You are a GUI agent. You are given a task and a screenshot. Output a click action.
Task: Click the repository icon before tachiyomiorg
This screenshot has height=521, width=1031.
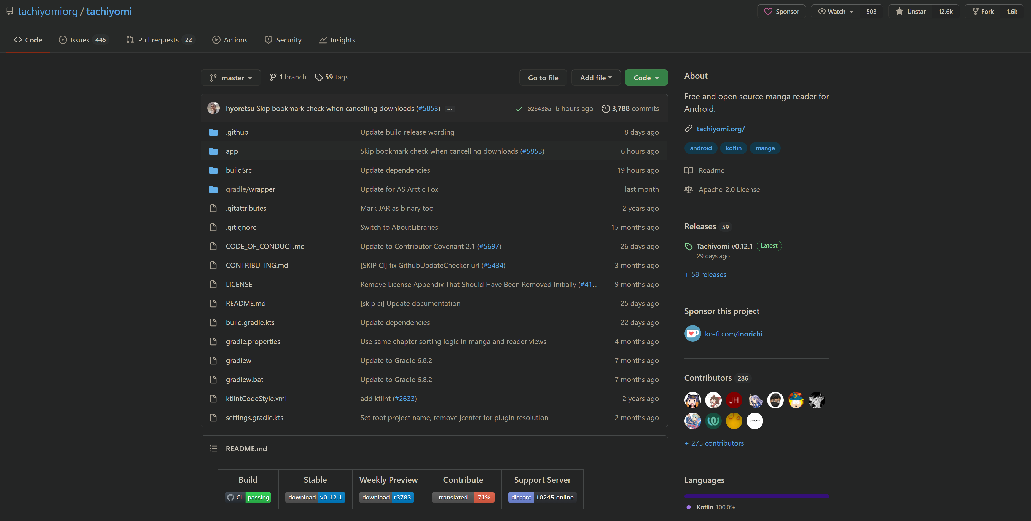pyautogui.click(x=10, y=11)
